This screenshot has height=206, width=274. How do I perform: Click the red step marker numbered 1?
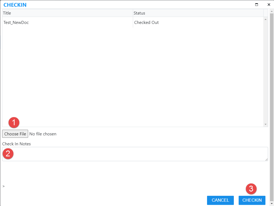[x=14, y=123]
